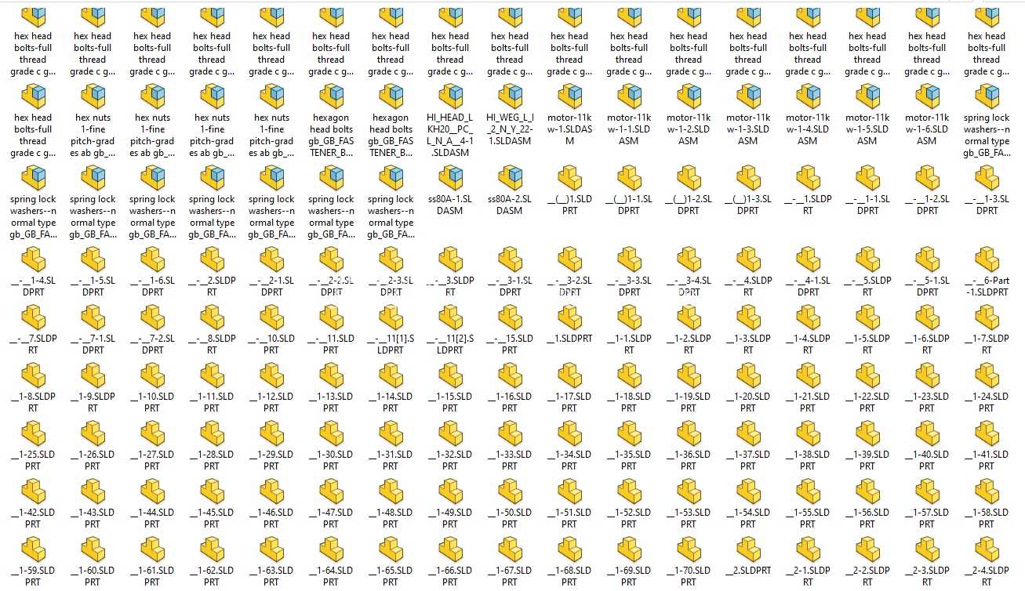Viewport: 1025px width, 591px height.
Task: Select the __1-41.SLDPRT file label
Action: coord(987,460)
